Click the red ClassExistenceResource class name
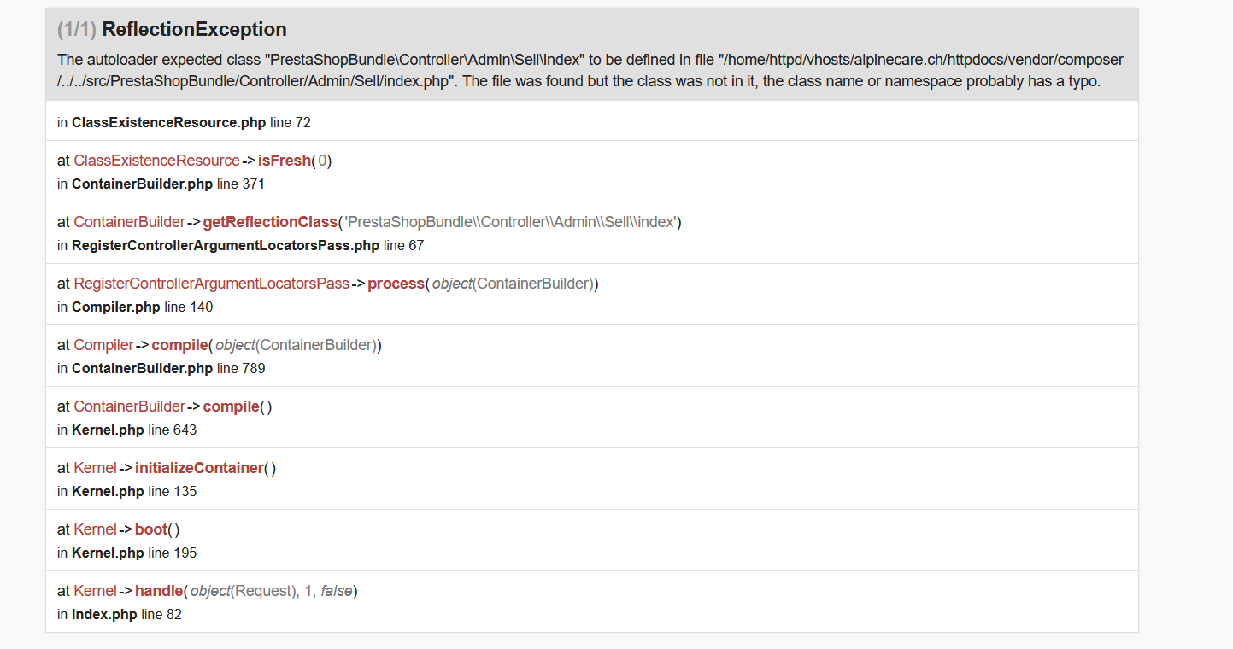The height and width of the screenshot is (649, 1233). [156, 161]
